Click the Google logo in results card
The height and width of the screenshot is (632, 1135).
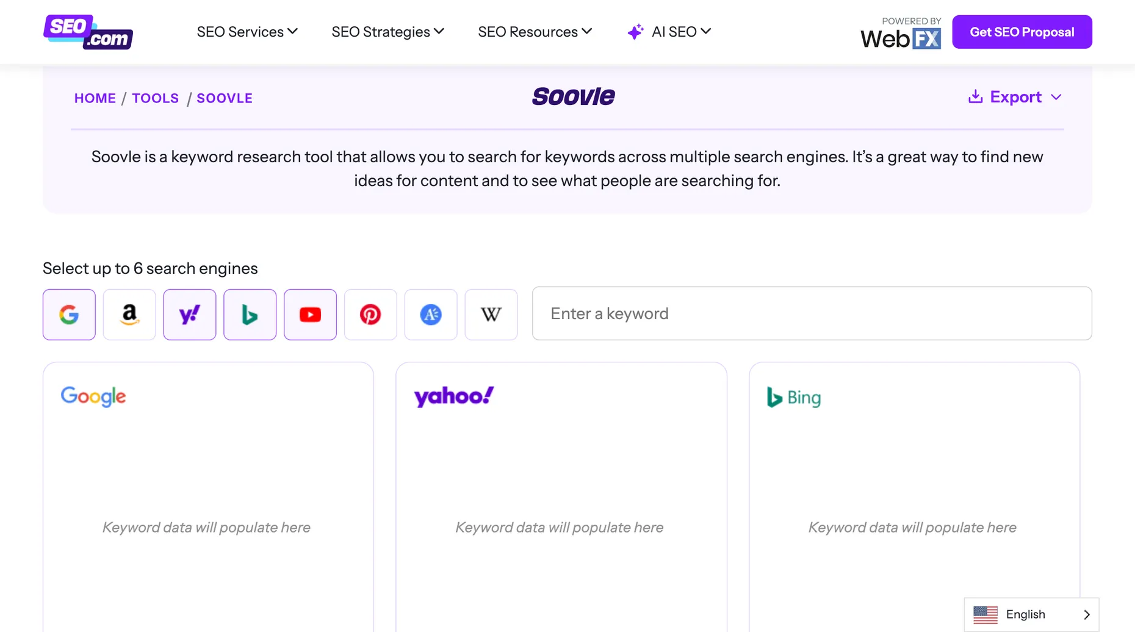pyautogui.click(x=93, y=397)
